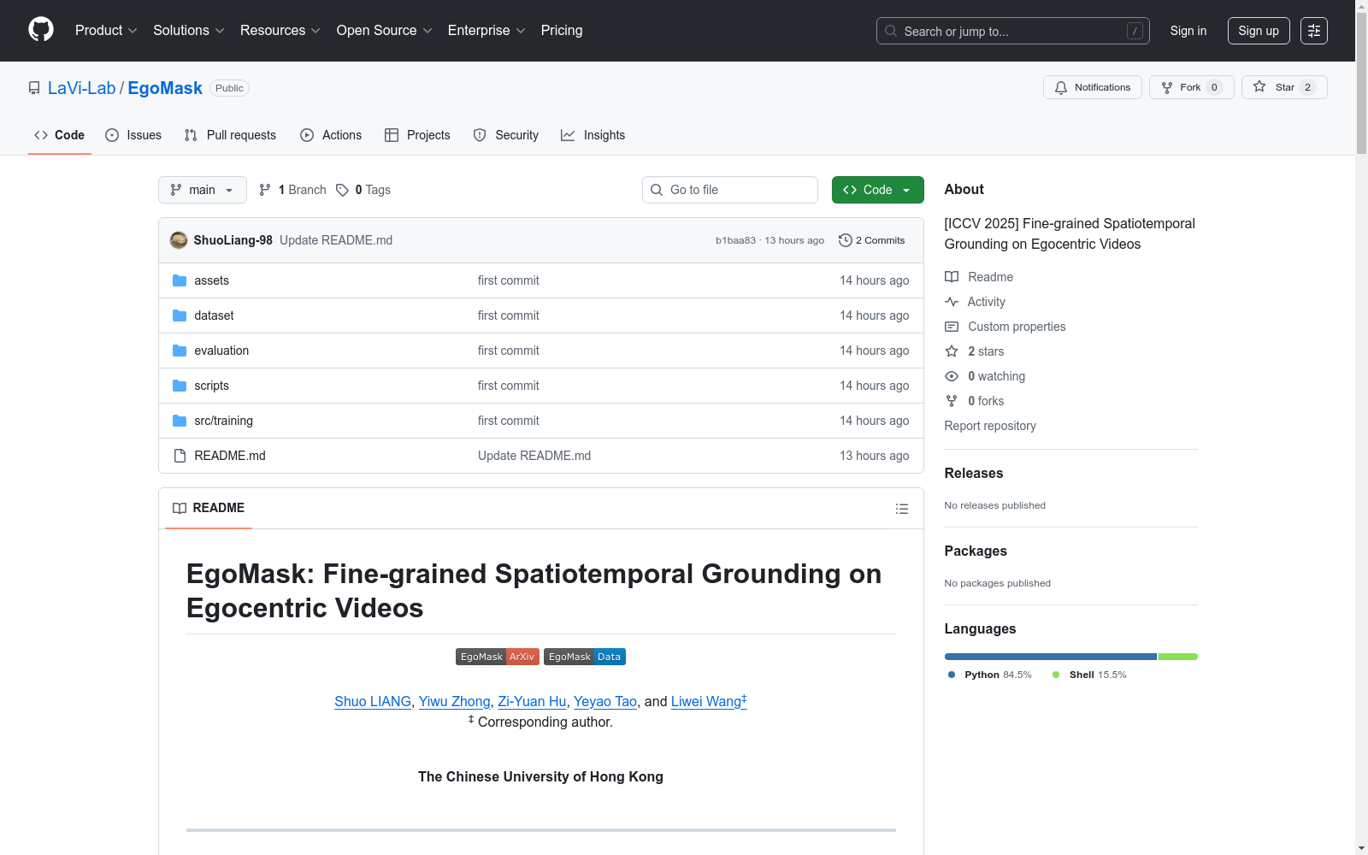Viewport: 1368px width, 855px height.
Task: Click the assets folder icon
Action: [x=180, y=280]
